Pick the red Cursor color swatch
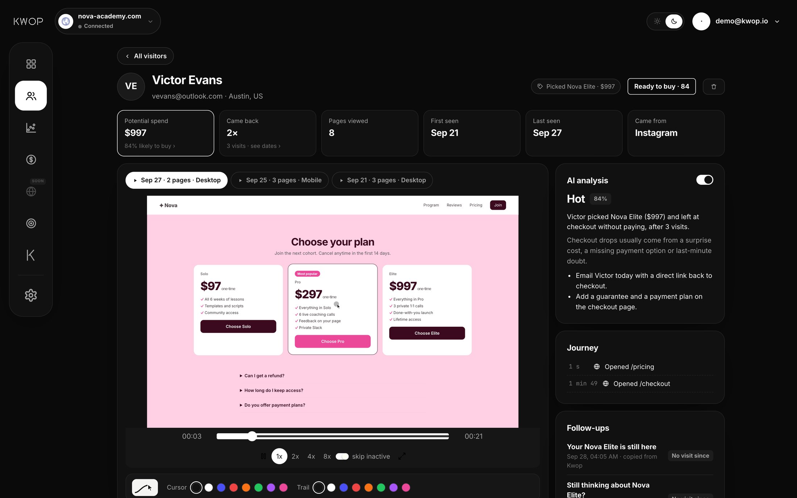This screenshot has width=797, height=498. tap(234, 487)
